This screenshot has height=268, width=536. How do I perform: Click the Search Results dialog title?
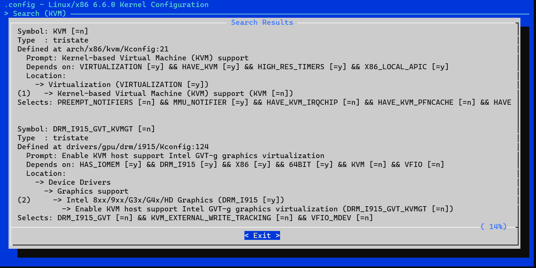(x=262, y=22)
